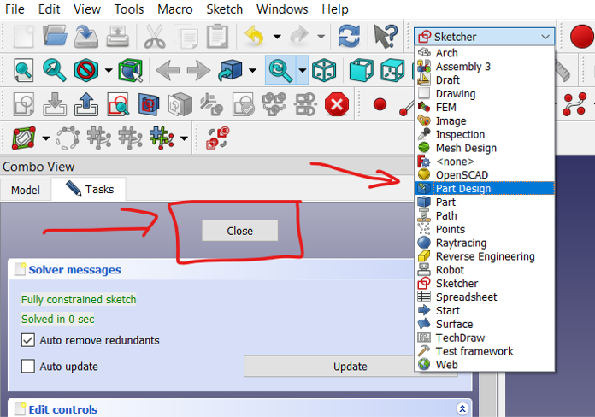Click the Redo arrow icon
This screenshot has height=417, width=595.
299,37
